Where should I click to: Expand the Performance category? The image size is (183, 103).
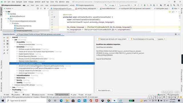[15, 78]
